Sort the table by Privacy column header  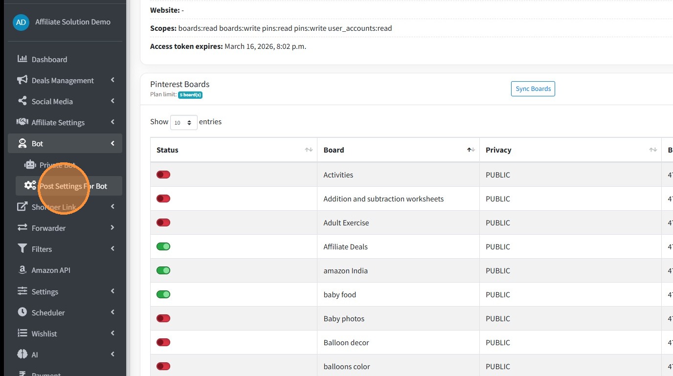[x=498, y=150]
